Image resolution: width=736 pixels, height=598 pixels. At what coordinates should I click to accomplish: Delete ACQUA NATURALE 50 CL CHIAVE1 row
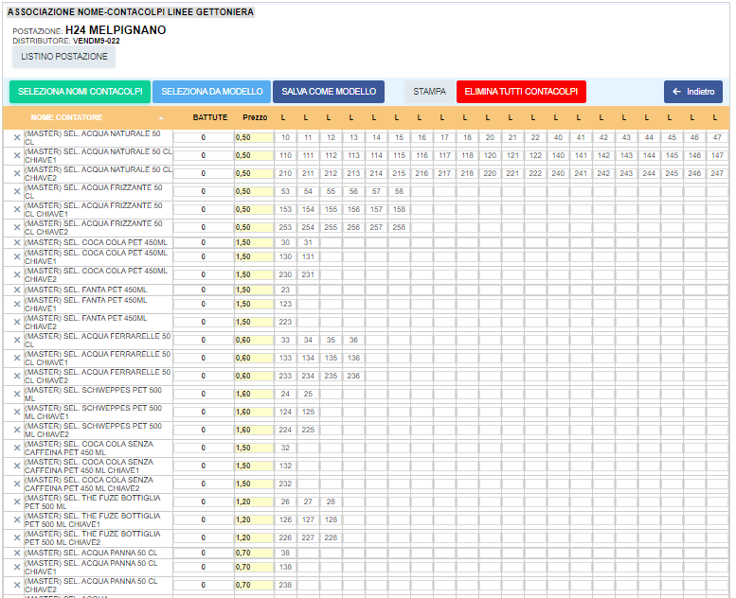(17, 155)
